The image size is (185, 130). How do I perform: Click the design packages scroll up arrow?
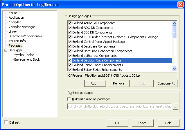click(x=174, y=23)
